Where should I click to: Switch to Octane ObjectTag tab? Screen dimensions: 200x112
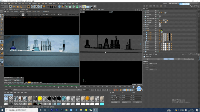[189, 59]
